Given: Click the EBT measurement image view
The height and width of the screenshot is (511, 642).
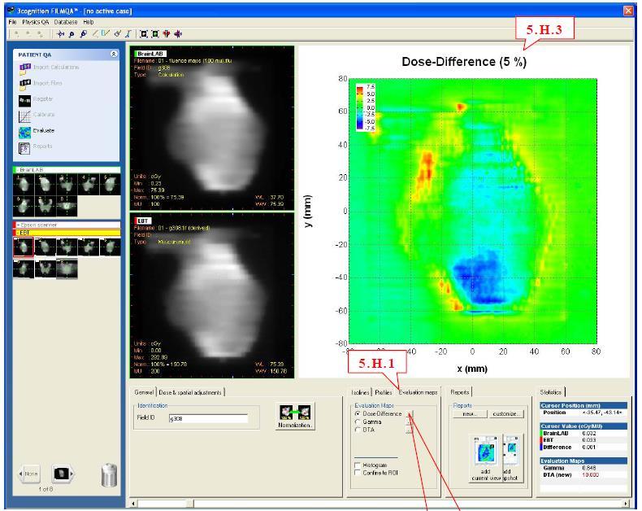Looking at the screenshot, I should pyautogui.click(x=212, y=295).
